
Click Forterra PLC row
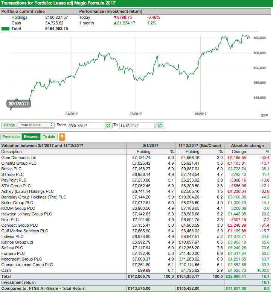coord(136,253)
